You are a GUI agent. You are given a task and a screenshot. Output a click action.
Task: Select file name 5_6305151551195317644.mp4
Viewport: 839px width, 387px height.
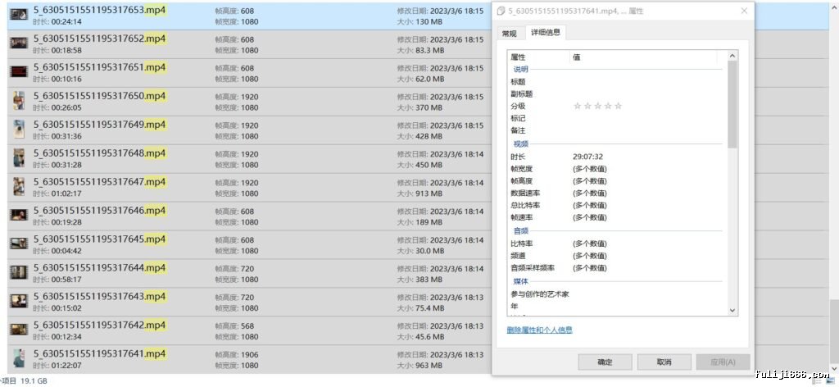click(99, 267)
